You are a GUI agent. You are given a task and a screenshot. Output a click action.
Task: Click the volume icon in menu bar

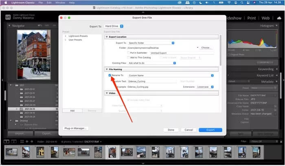tap(207, 2)
